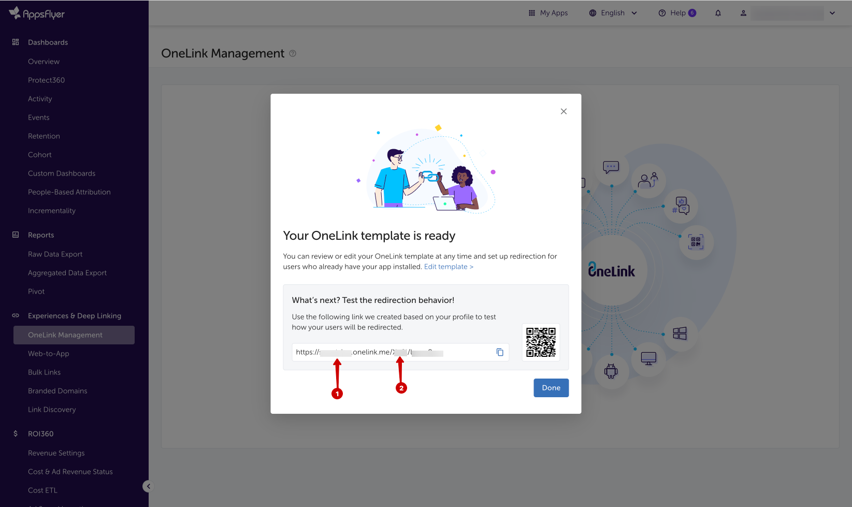Viewport: 852px width, 507px height.
Task: Click Experiences & Deep Linking header
Action: tap(75, 315)
